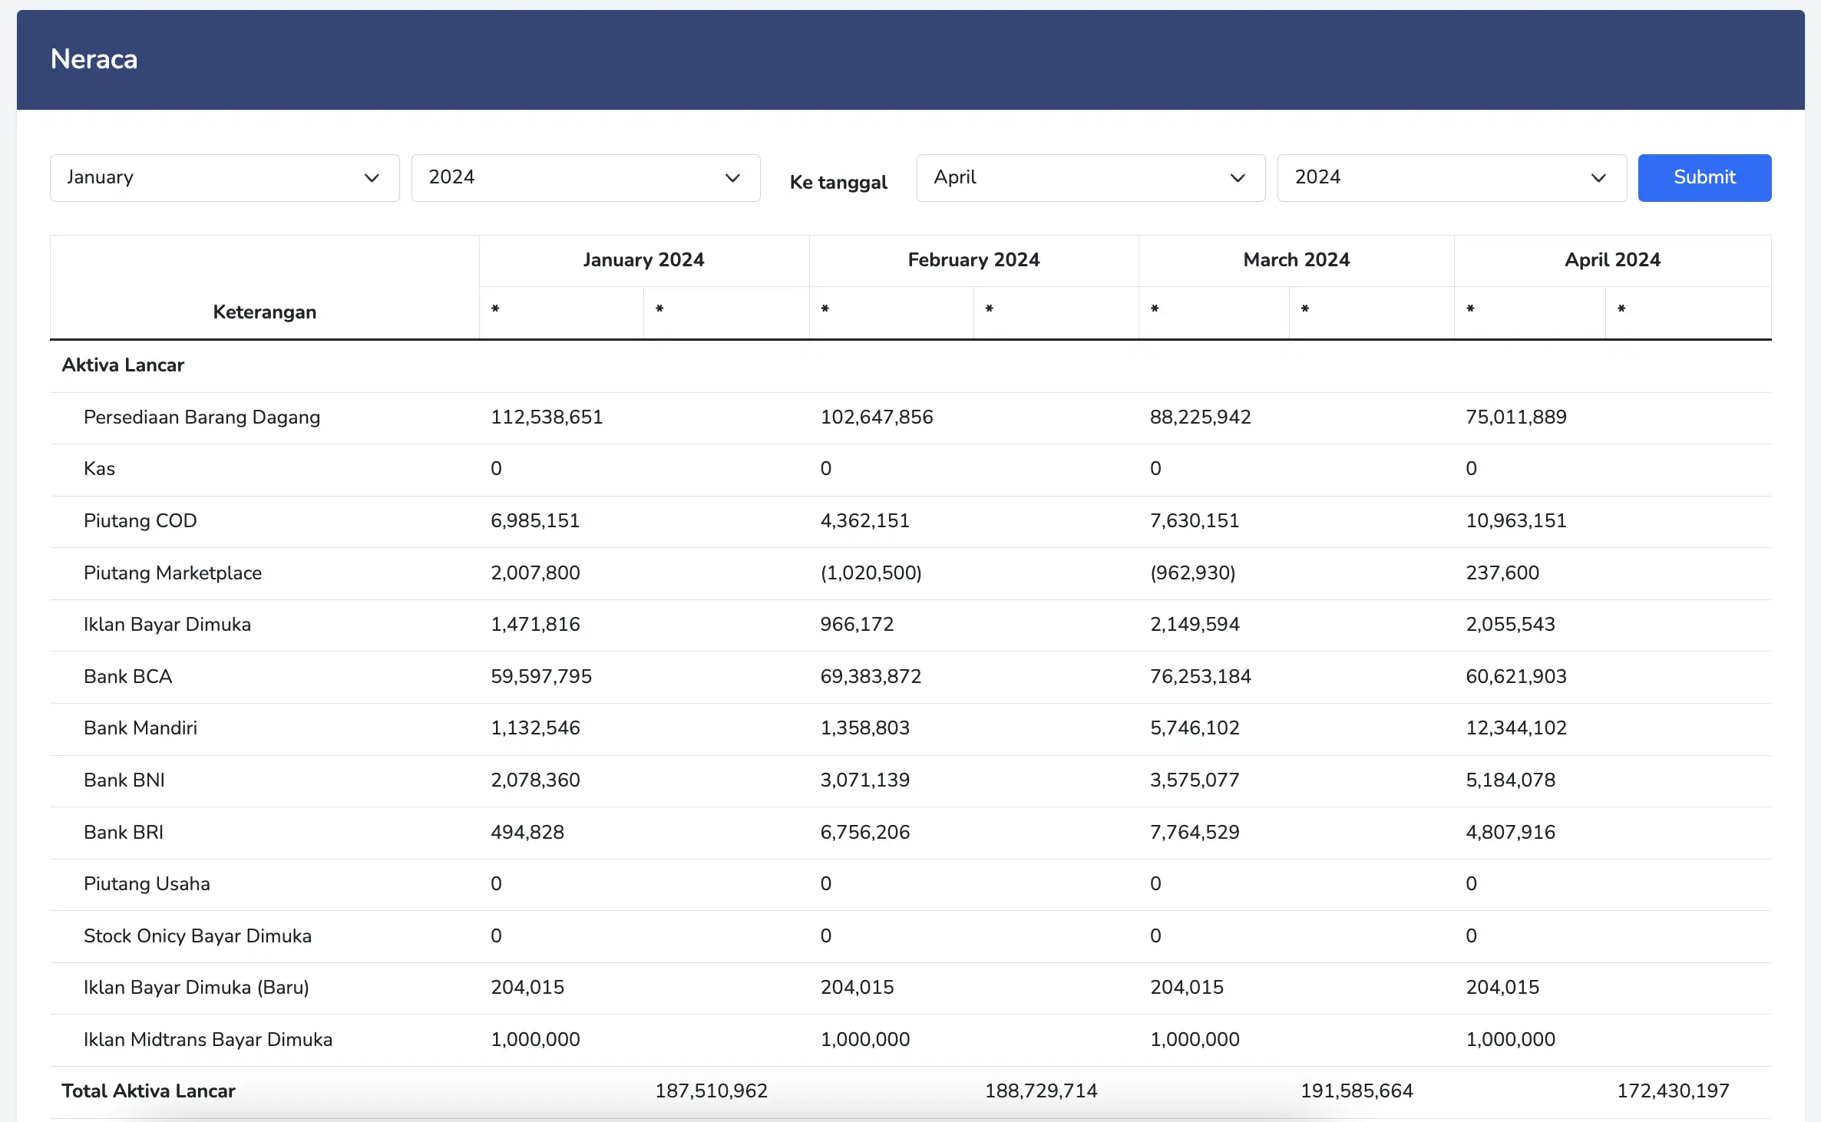Viewport: 1821px width, 1122px height.
Task: Select the Piutang Usaha row label
Action: tap(147, 884)
